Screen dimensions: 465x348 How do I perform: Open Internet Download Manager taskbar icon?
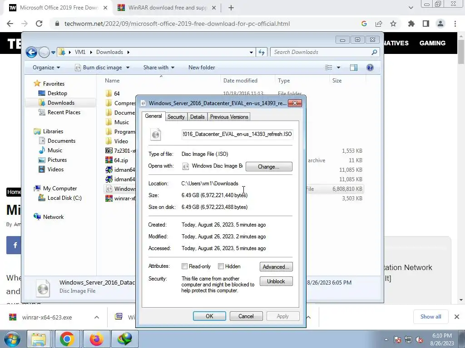tap(124, 339)
